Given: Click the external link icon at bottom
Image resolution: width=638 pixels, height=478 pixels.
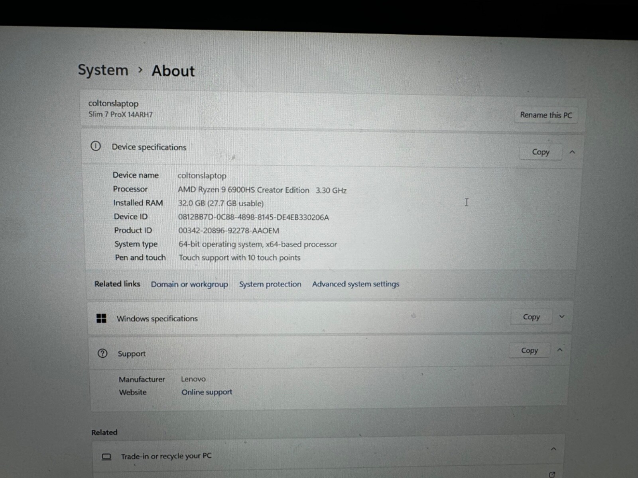Looking at the screenshot, I should click(x=552, y=474).
